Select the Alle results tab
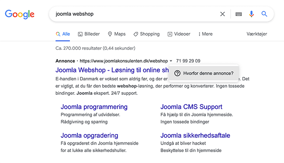The image size is (284, 163). (62, 34)
